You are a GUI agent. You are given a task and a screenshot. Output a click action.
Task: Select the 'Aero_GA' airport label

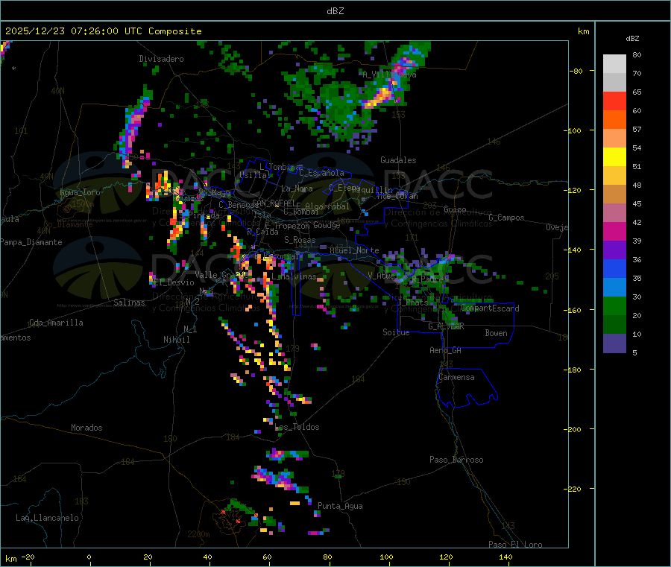click(x=446, y=350)
